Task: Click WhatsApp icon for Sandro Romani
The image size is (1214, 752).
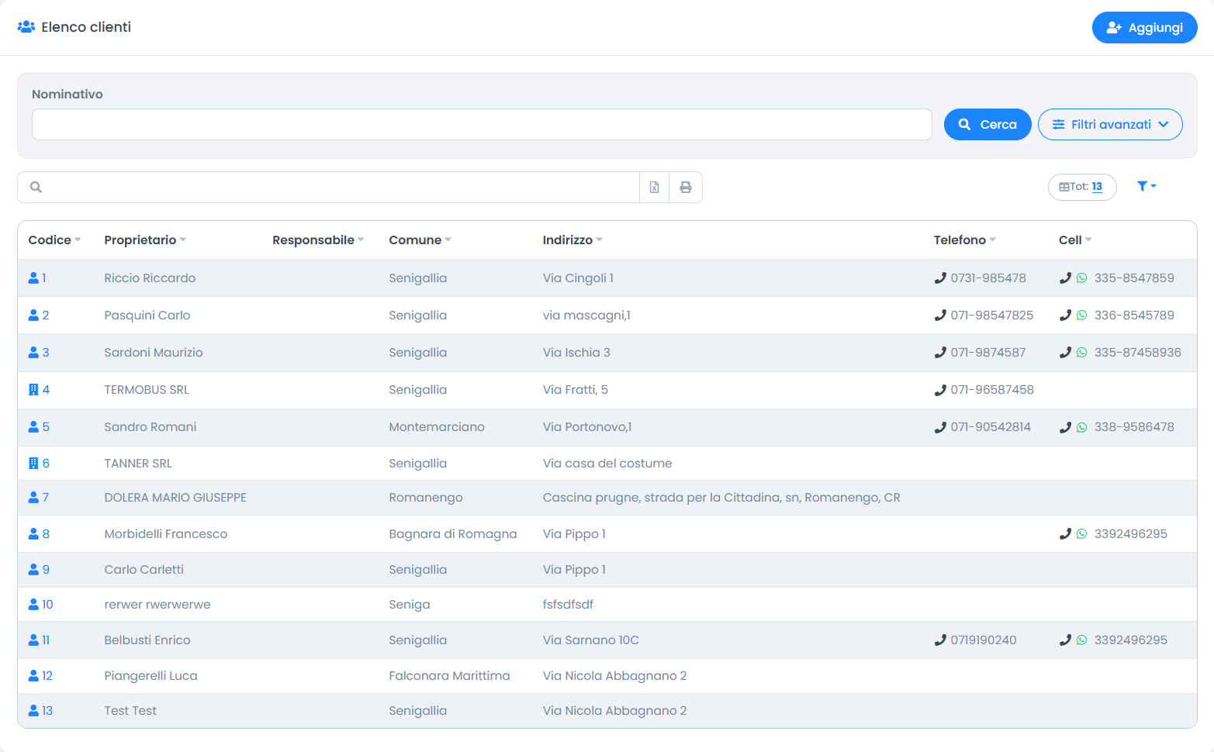Action: [1081, 427]
